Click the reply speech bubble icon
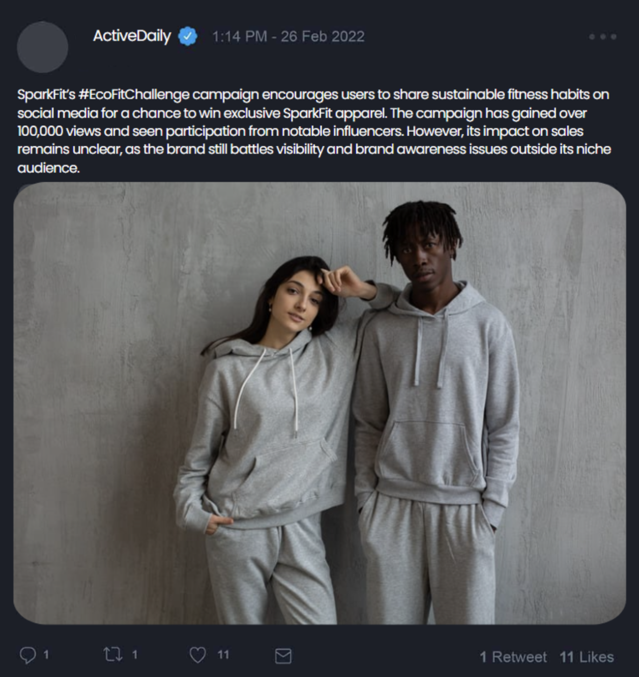The height and width of the screenshot is (677, 639). point(28,655)
